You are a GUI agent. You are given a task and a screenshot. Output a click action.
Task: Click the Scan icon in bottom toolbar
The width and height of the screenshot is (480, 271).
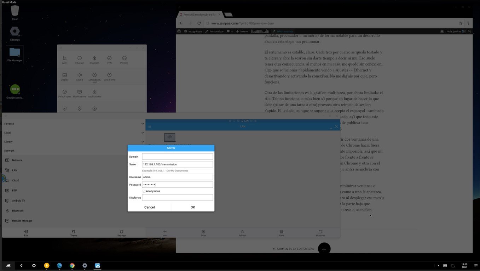coord(203,233)
